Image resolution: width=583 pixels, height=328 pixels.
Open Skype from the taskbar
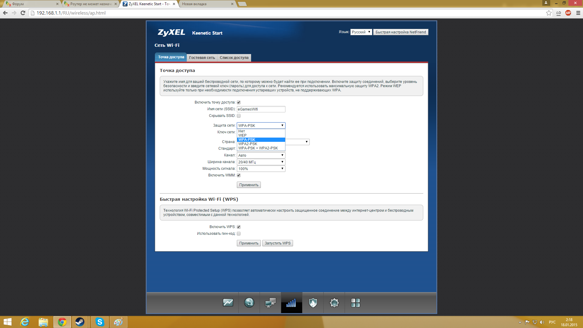pos(100,322)
